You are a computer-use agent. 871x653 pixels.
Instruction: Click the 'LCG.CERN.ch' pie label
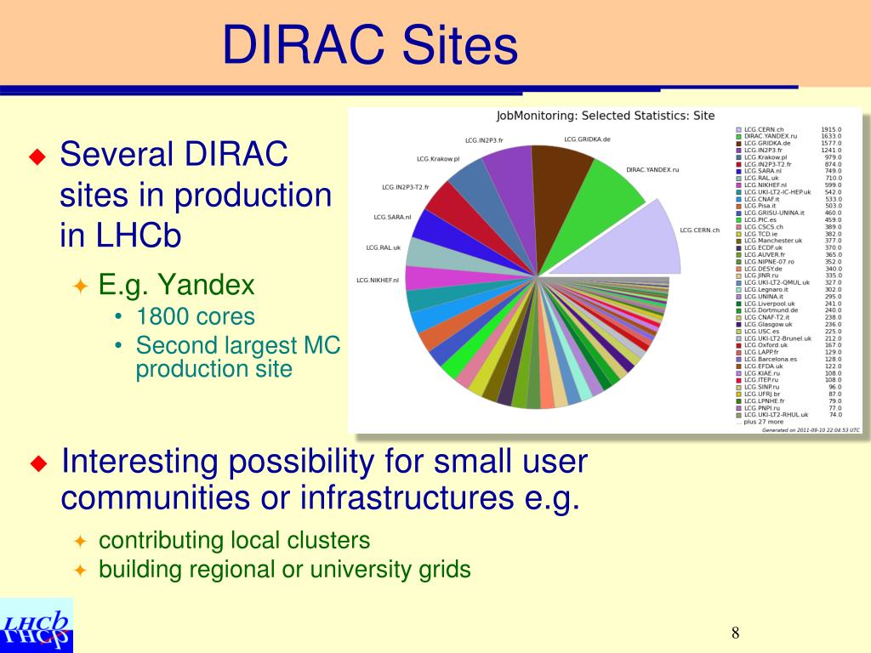click(700, 230)
